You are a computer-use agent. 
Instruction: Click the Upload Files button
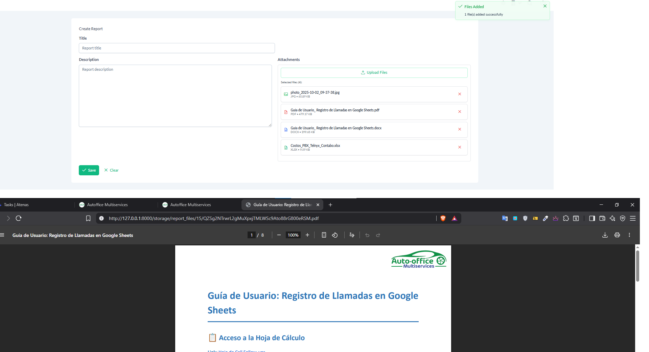point(374,72)
